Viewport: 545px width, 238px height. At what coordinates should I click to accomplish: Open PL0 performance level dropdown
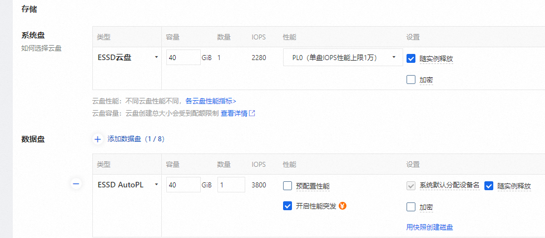[x=343, y=57]
